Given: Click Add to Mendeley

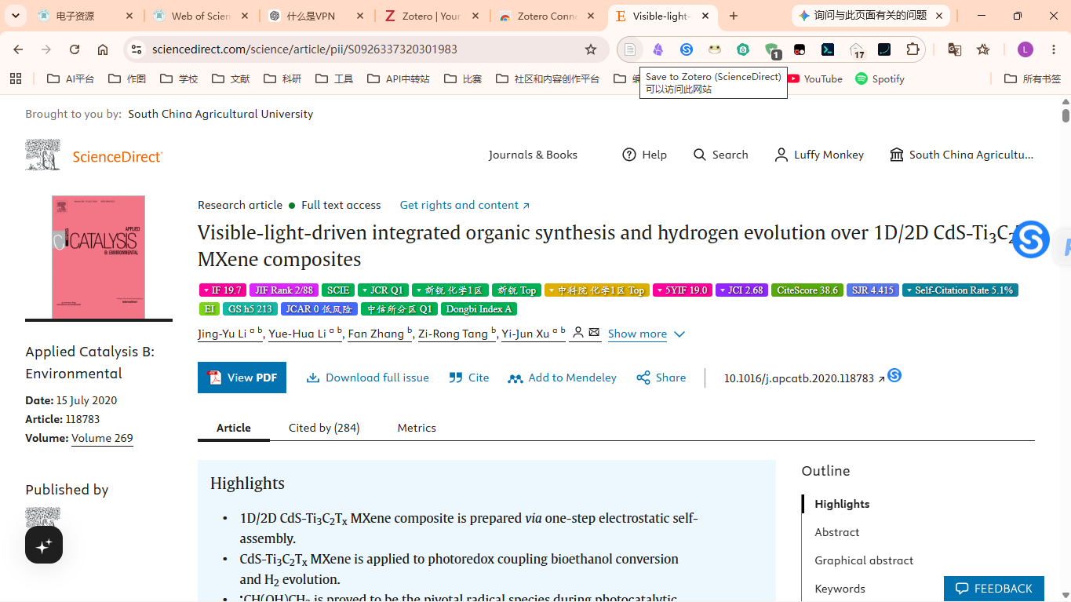Looking at the screenshot, I should (563, 378).
